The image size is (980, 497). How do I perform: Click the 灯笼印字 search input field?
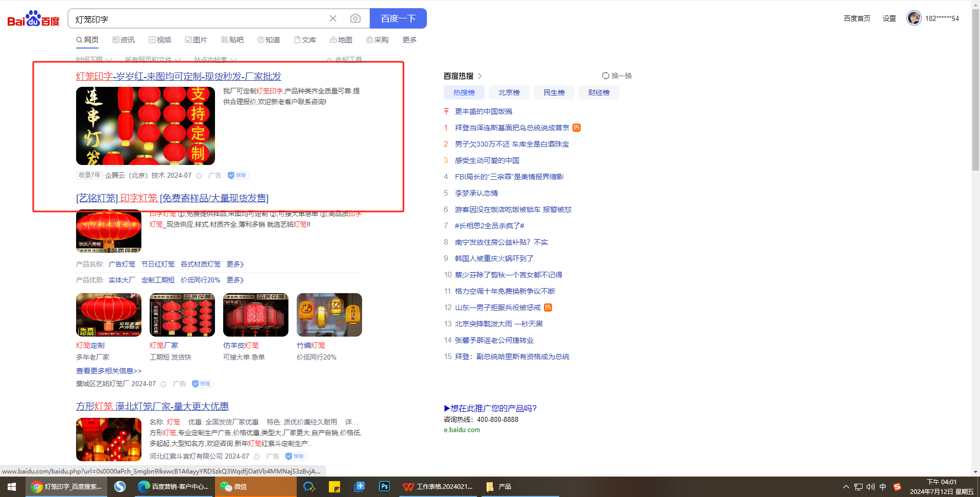point(199,19)
